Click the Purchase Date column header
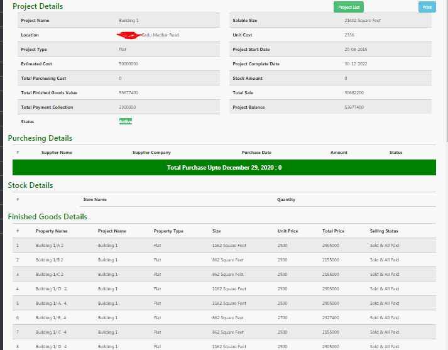Image resolution: width=448 pixels, height=350 pixels. (x=256, y=153)
